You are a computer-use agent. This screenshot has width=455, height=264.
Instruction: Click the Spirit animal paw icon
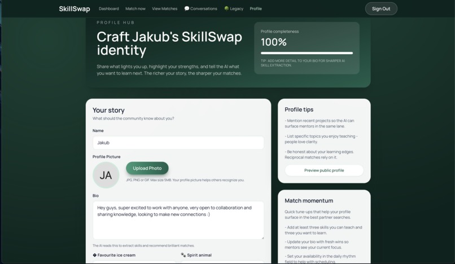click(183, 255)
